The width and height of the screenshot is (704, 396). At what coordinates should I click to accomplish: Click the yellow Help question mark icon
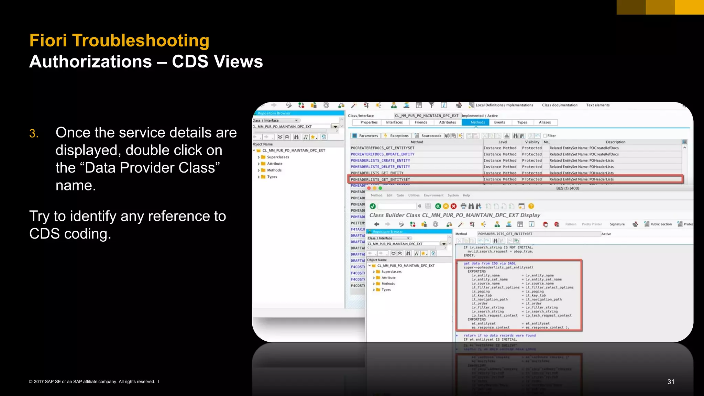click(x=531, y=206)
